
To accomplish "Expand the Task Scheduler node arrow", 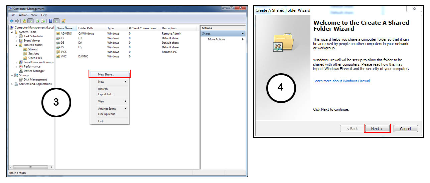I will (16, 36).
